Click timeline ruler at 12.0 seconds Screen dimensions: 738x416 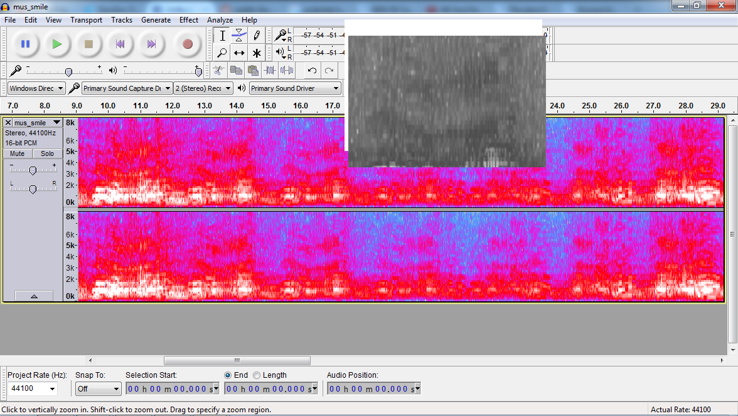pos(172,106)
